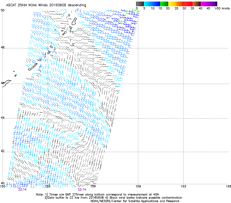Click the longitude label '156'

coord(93,186)
